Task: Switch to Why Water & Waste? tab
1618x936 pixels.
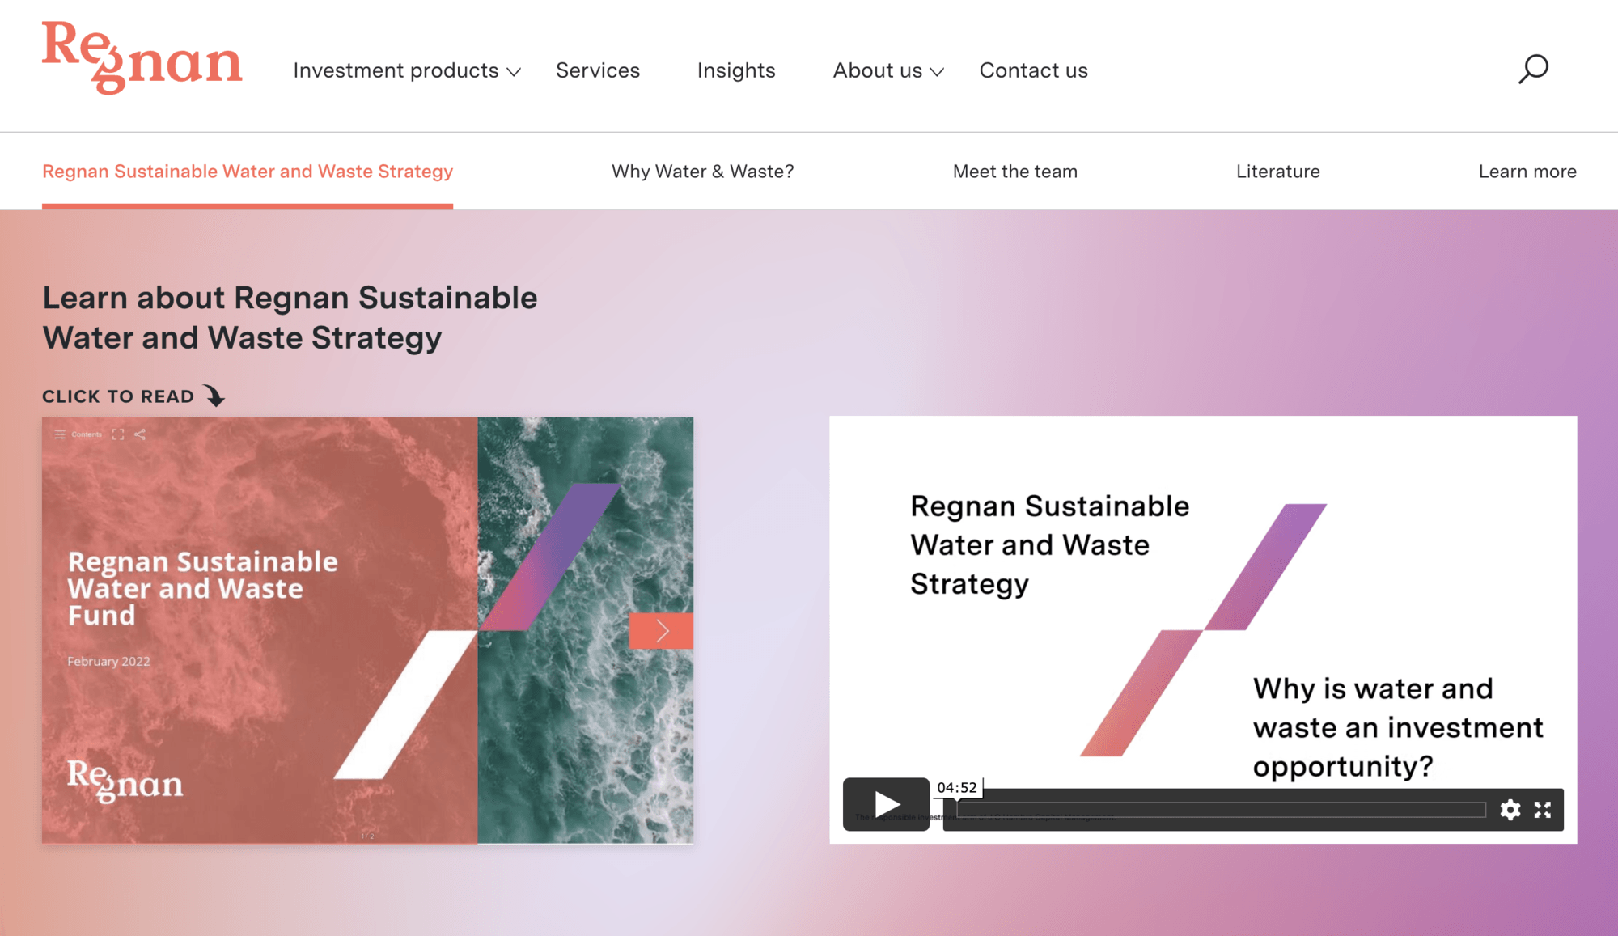Action: tap(702, 172)
